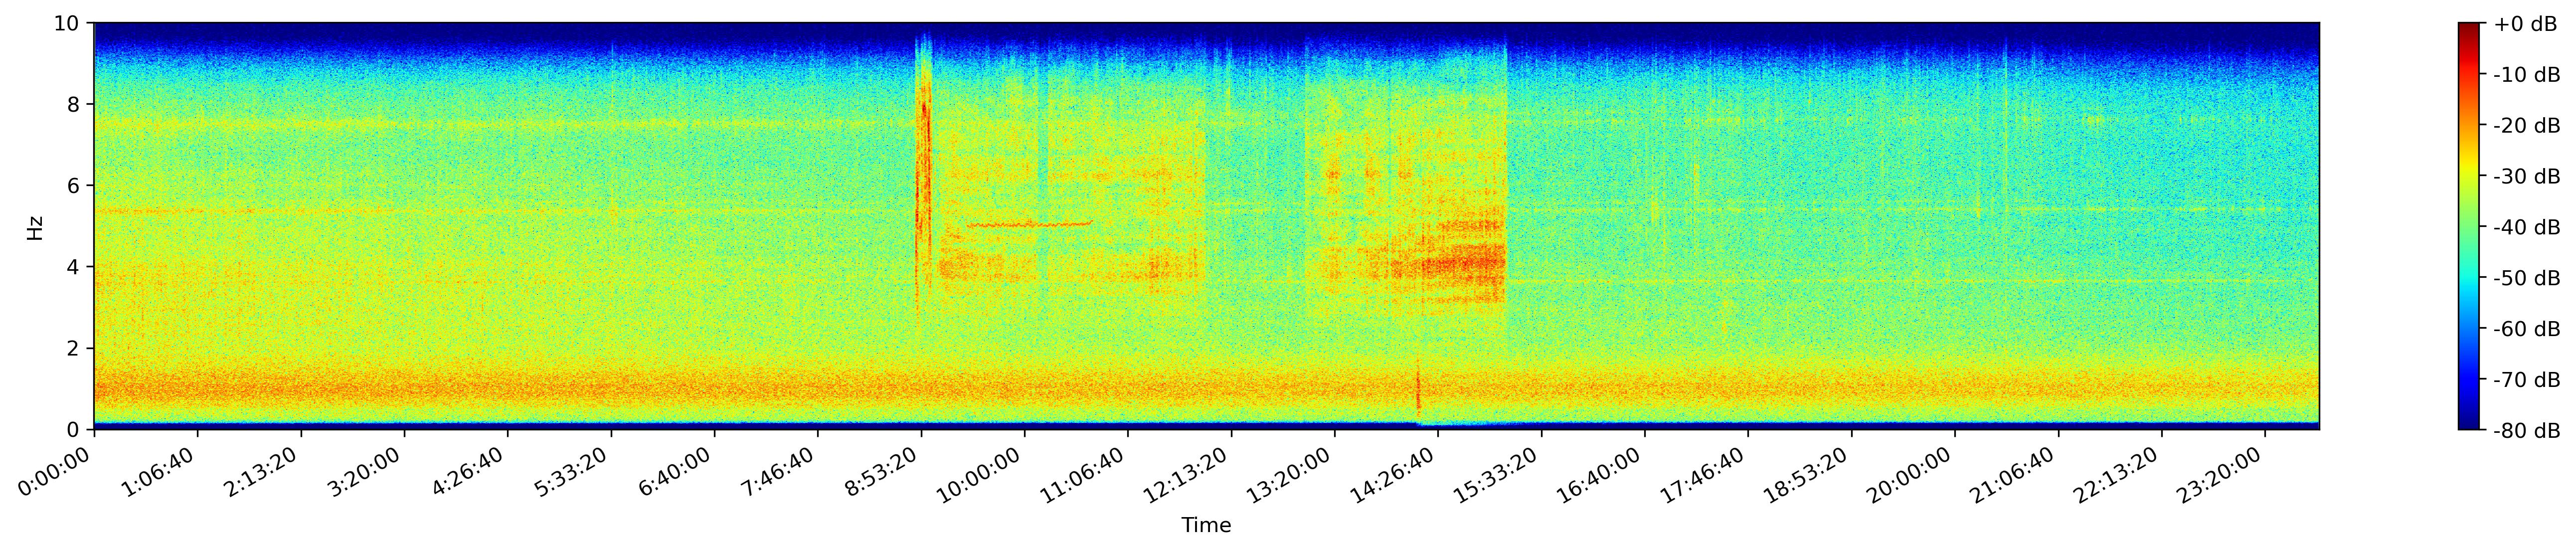This screenshot has width=2576, height=551.
Task: Click the narrow 5 Hz horizontal tone line
Action: pos(1030,224)
